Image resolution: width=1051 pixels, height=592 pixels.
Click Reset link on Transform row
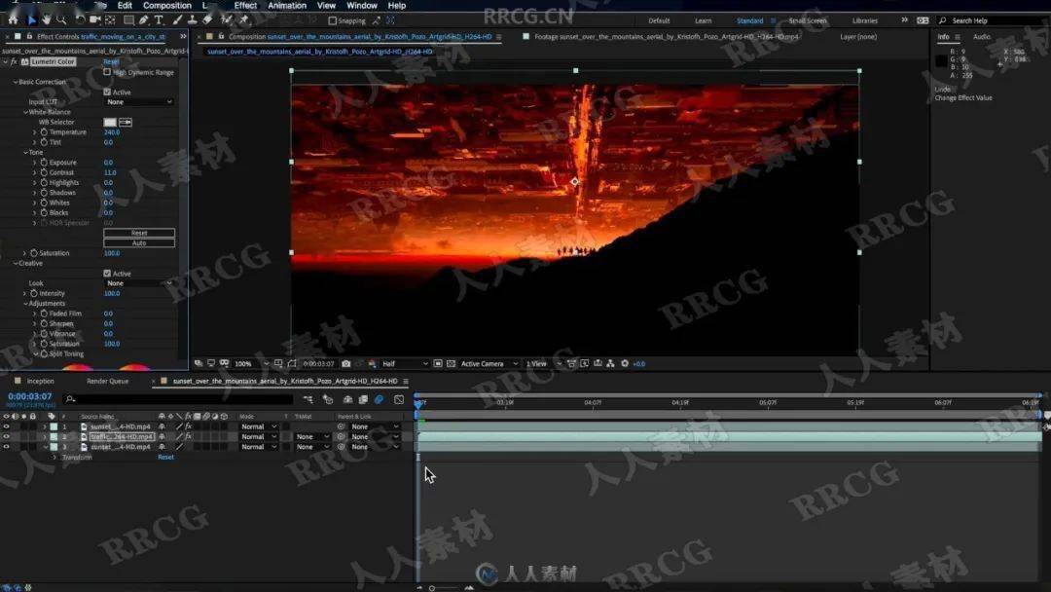click(x=165, y=458)
